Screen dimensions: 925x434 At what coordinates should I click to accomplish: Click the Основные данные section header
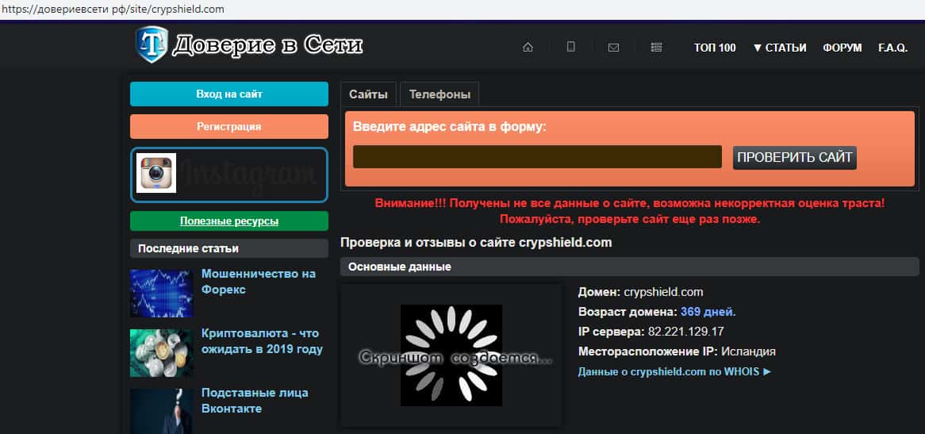point(629,267)
